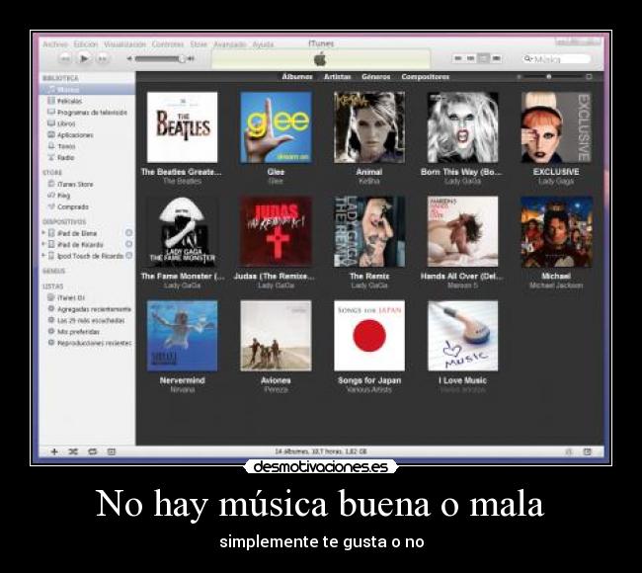Screen dimensions: 642x573
Task: Adjust the volume slider knob
Action: click(182, 58)
